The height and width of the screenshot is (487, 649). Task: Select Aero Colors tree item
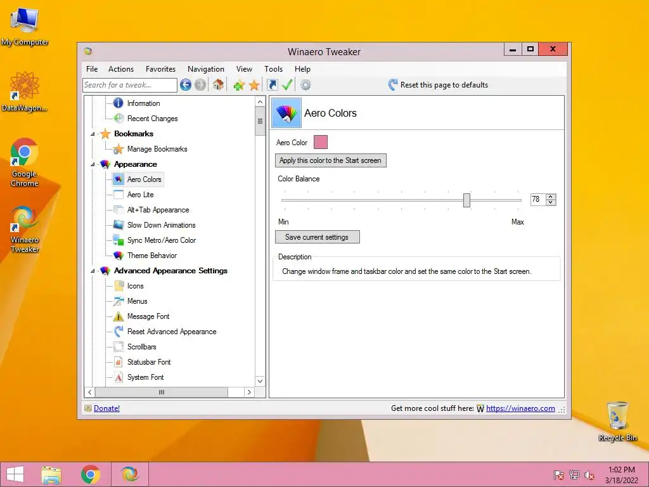tap(144, 179)
